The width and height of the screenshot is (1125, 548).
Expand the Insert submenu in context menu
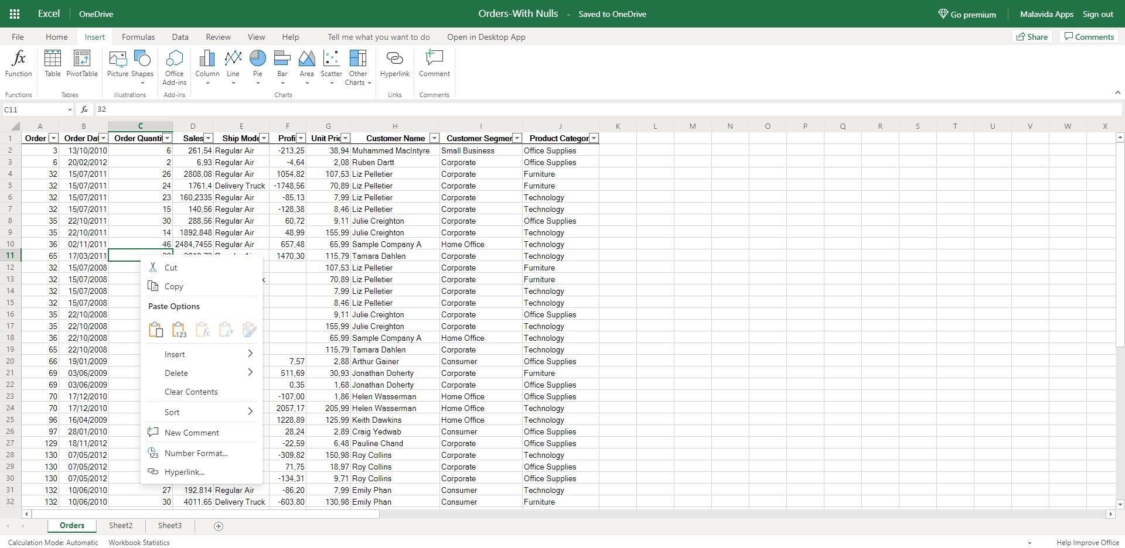[202, 354]
